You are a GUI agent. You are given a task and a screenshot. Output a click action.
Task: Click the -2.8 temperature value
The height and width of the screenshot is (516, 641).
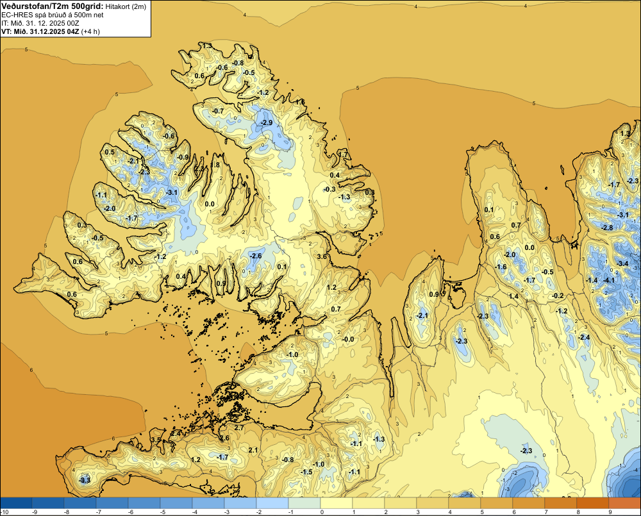point(607,228)
